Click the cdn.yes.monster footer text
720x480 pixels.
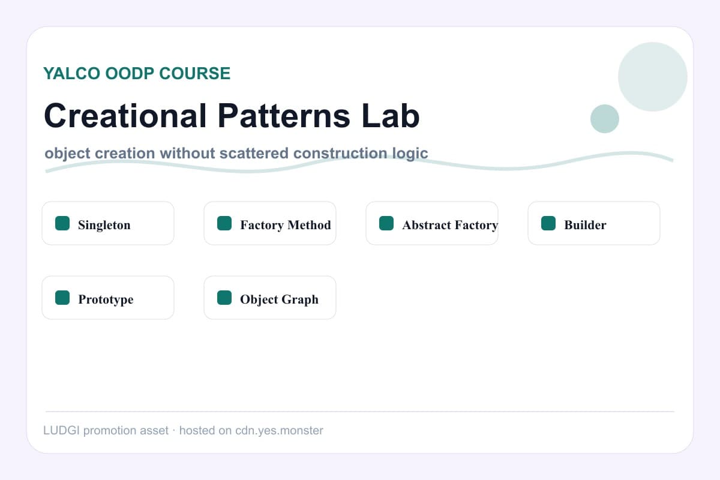click(x=279, y=430)
